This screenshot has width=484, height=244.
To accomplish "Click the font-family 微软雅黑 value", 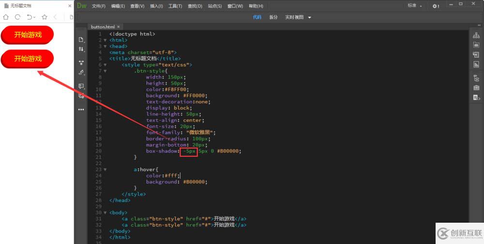I will tap(201, 133).
